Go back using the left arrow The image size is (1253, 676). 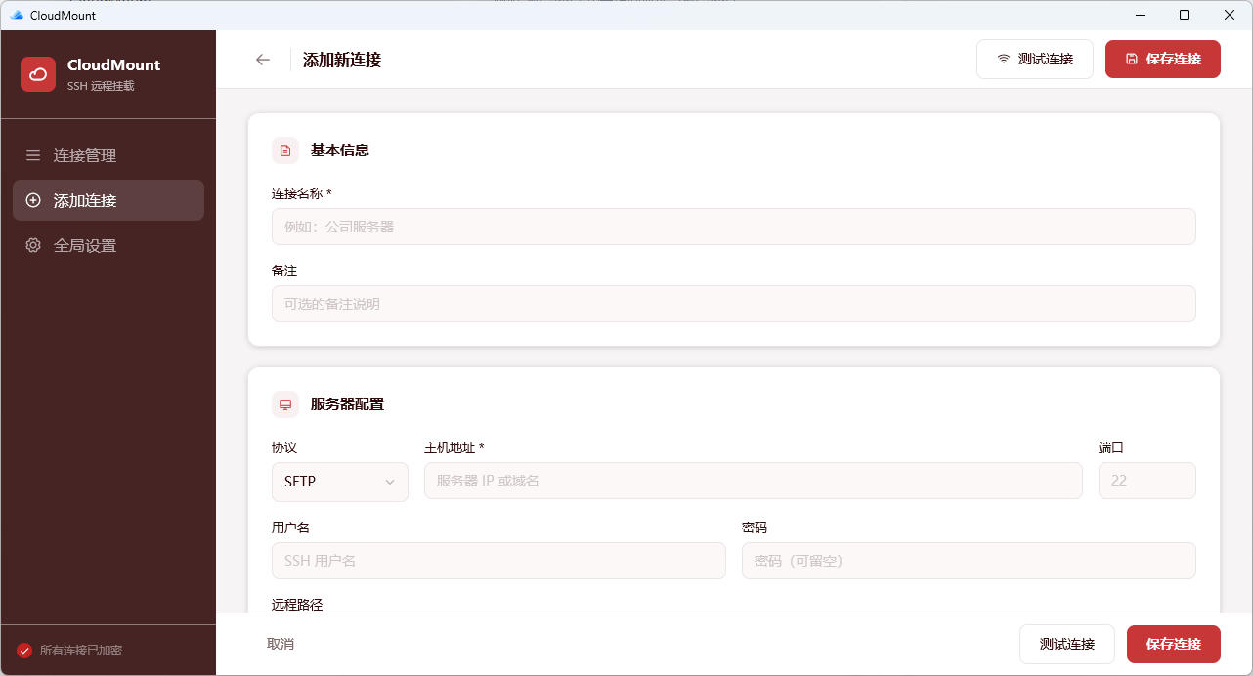point(263,60)
